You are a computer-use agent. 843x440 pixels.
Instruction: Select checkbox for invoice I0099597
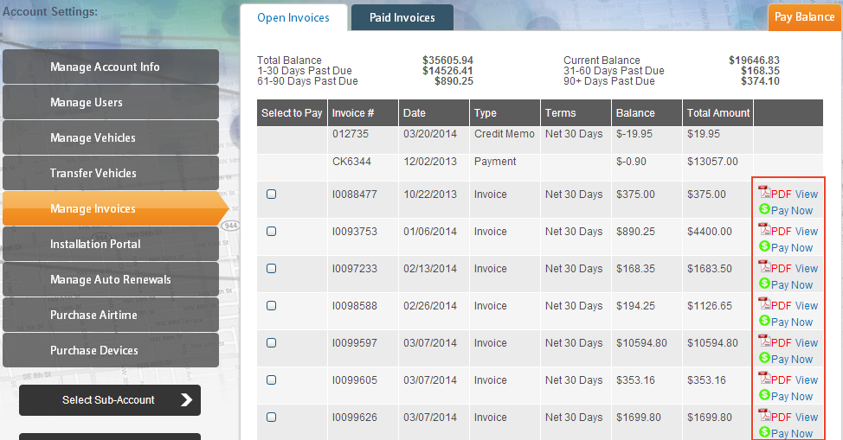(x=272, y=342)
